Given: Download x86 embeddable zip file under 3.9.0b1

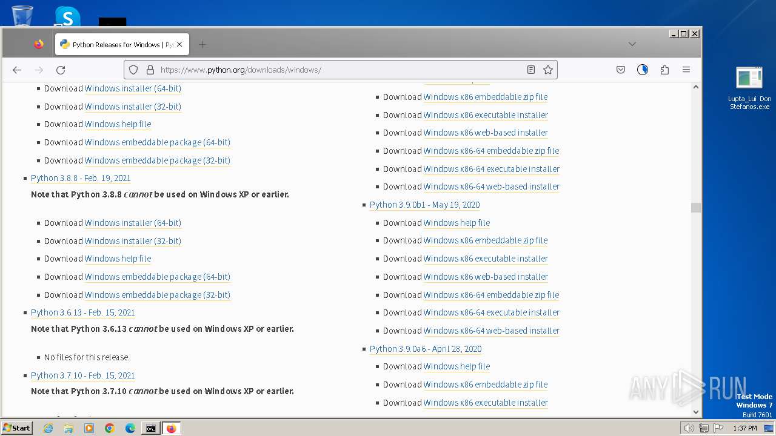Looking at the screenshot, I should (x=486, y=240).
